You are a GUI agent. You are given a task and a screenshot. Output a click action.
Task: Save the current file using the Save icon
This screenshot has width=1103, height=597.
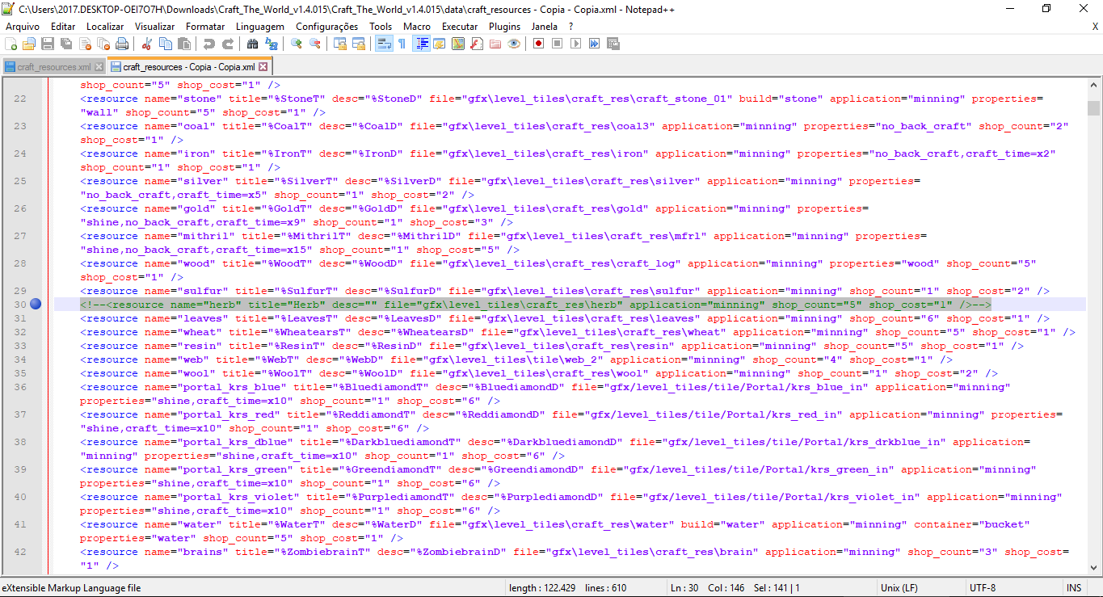pyautogui.click(x=48, y=44)
